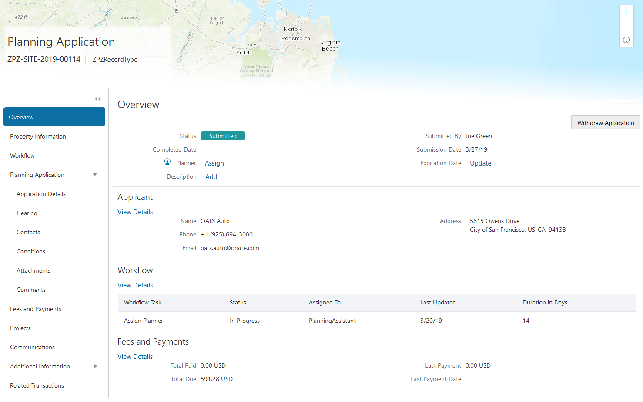Click the Norfolk label on map

293,29
